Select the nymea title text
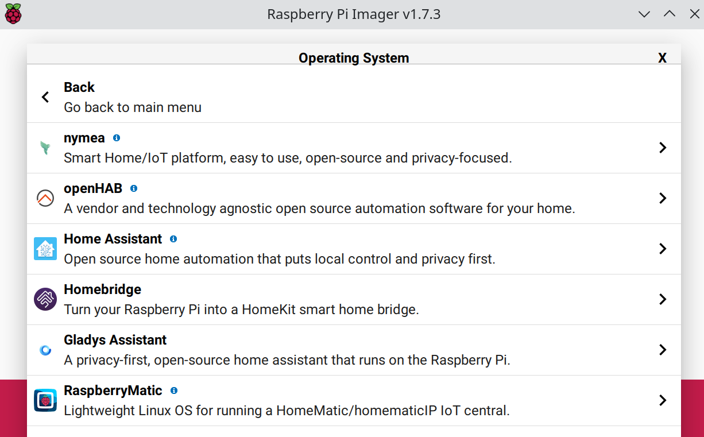The height and width of the screenshot is (437, 704). click(x=84, y=138)
